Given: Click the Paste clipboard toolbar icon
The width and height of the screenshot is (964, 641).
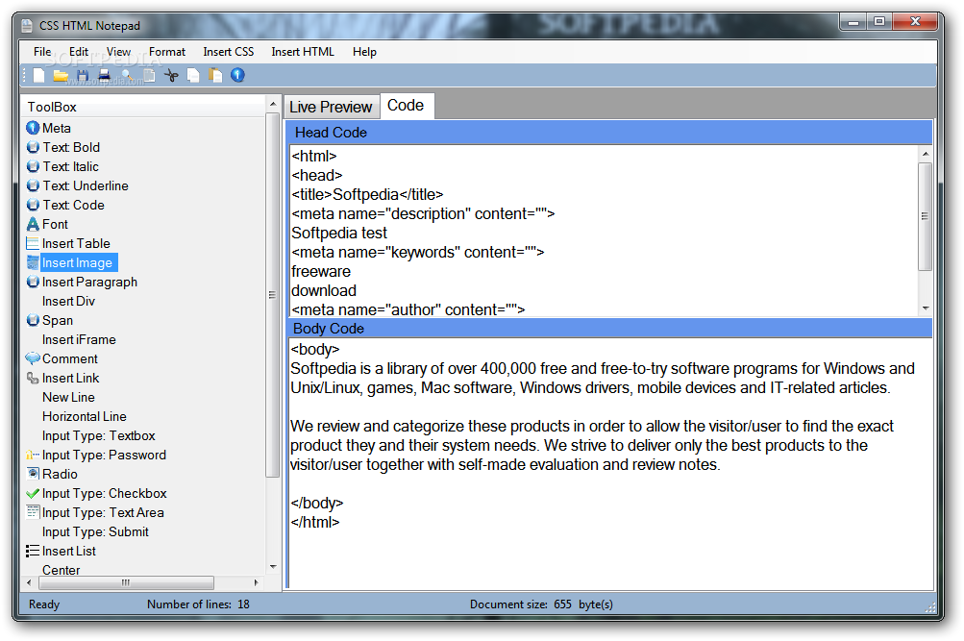Looking at the screenshot, I should pos(215,76).
